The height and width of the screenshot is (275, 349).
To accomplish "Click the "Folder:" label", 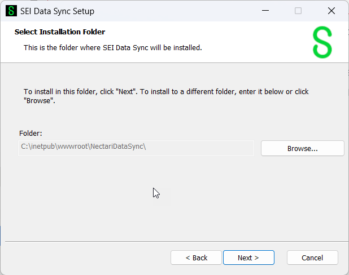I will click(x=30, y=134).
